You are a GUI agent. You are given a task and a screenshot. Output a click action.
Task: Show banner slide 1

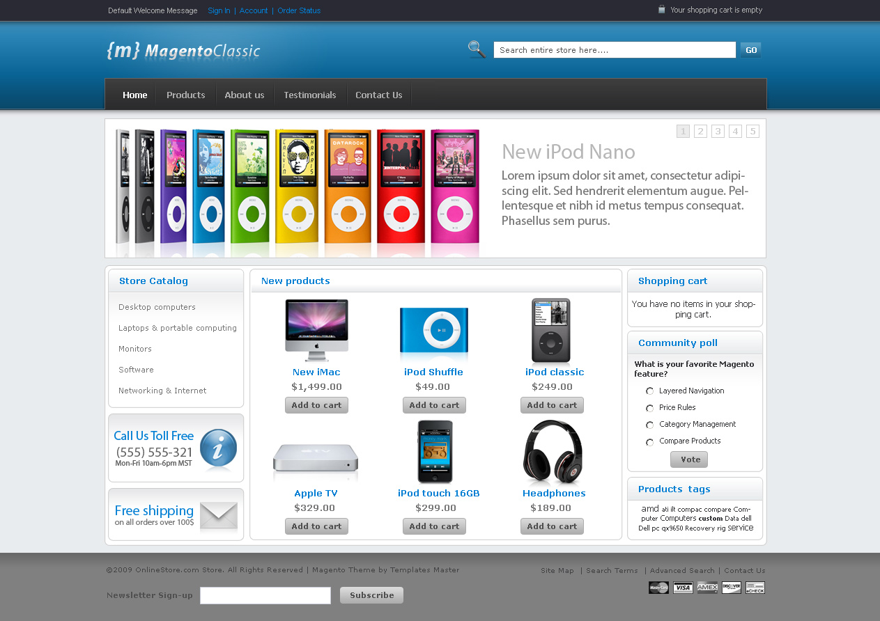pyautogui.click(x=683, y=131)
